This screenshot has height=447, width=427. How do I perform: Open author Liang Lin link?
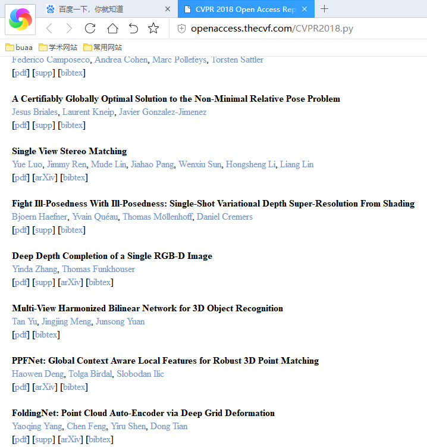[297, 164]
